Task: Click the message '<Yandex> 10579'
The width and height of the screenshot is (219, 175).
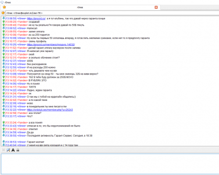Action: (26, 87)
